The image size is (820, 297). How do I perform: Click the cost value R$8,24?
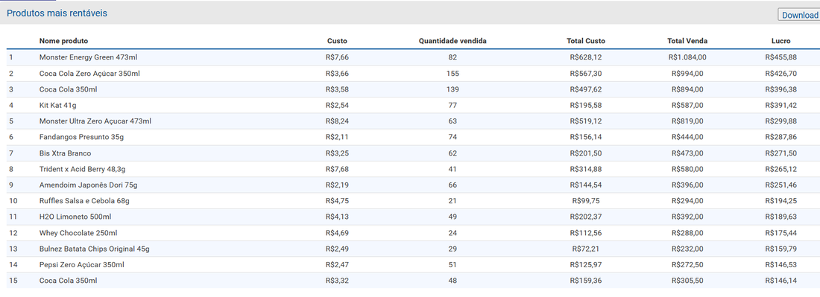click(337, 121)
